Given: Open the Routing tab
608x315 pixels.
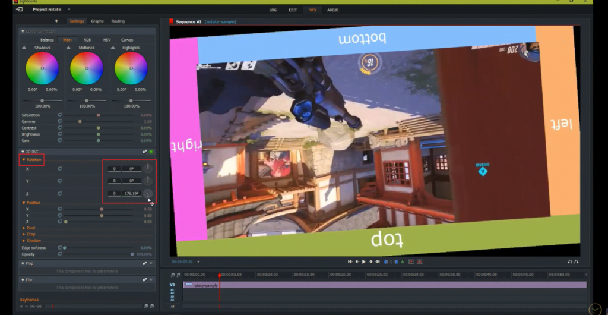Looking at the screenshot, I should [118, 21].
